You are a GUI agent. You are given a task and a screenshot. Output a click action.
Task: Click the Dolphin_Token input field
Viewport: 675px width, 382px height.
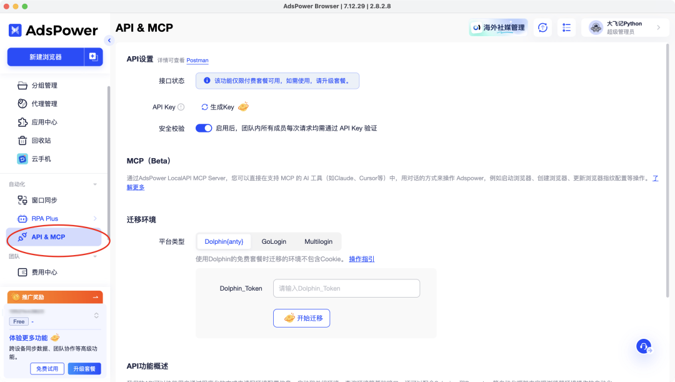(x=346, y=288)
